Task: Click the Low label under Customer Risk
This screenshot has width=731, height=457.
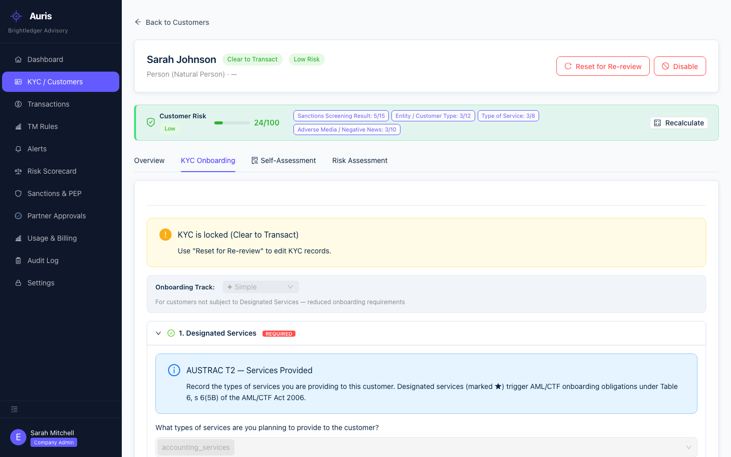Action: (170, 129)
